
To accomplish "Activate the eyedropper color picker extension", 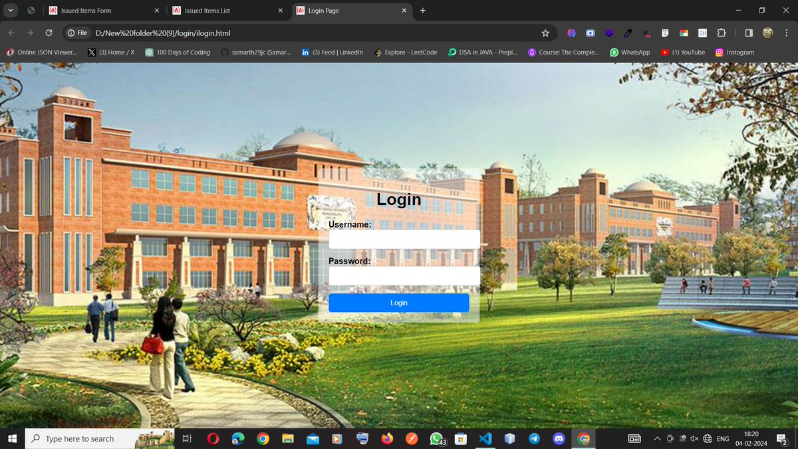I will point(627,33).
